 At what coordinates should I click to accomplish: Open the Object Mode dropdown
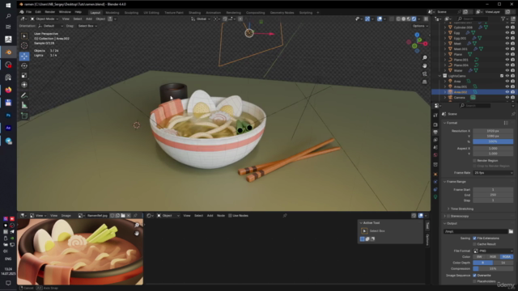click(45, 19)
